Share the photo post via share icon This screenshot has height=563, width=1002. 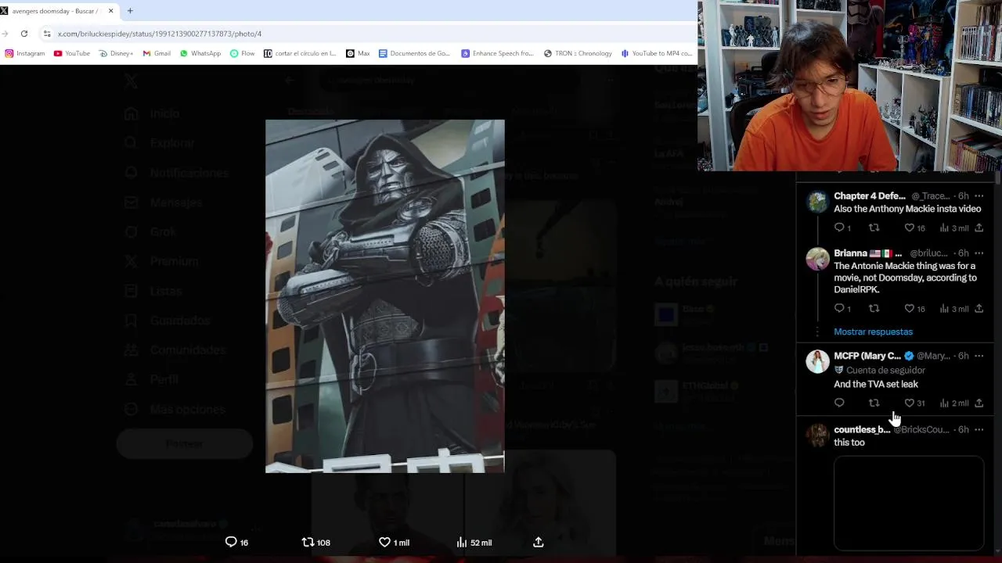539,542
